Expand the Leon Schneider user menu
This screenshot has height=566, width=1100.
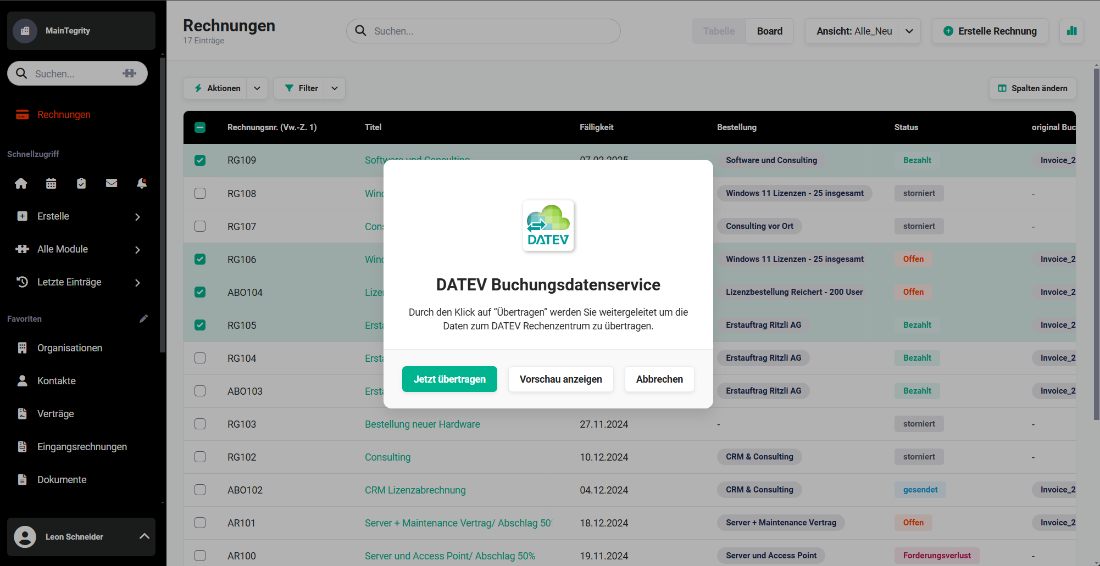pos(145,536)
